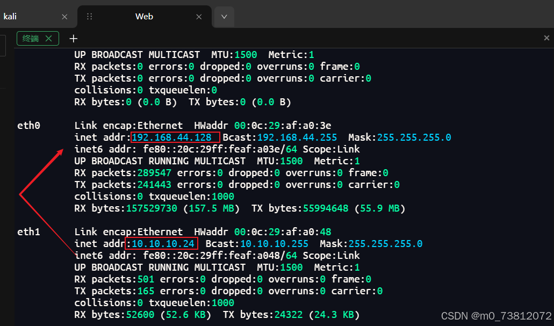Screen dimensions: 554x326
Task: Click broadcast address 192.168.44.255
Action: pos(297,137)
